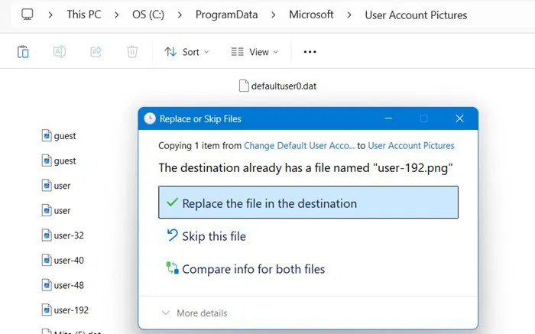This screenshot has width=535, height=334.
Task: Click the user-48 image file icon
Action: (47, 285)
